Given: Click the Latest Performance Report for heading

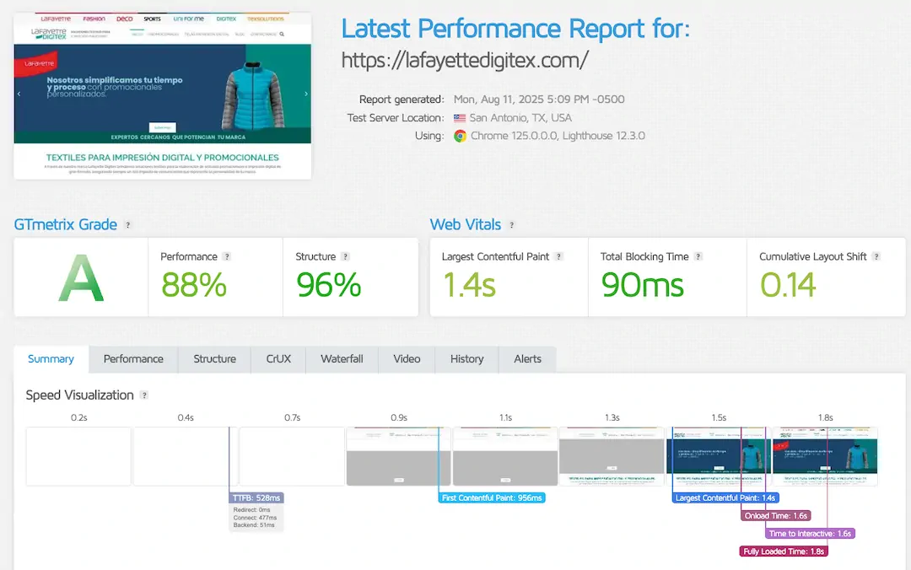Looking at the screenshot, I should click(515, 29).
